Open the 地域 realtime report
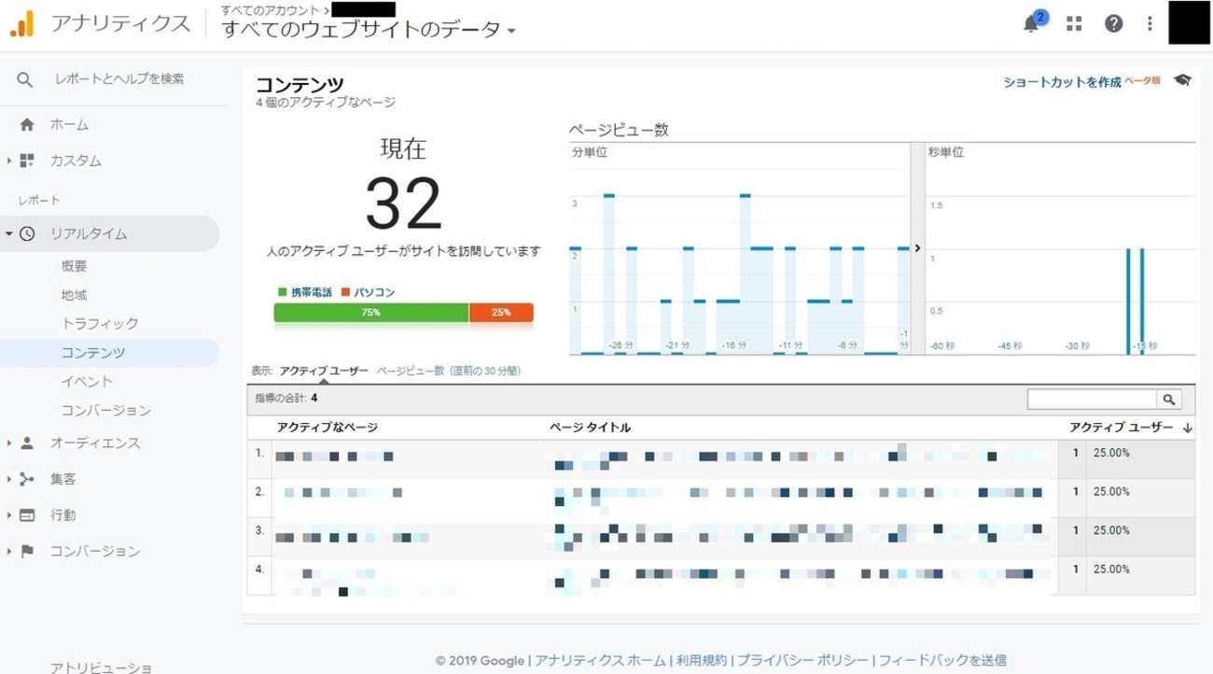This screenshot has height=674, width=1213. pos(75,295)
